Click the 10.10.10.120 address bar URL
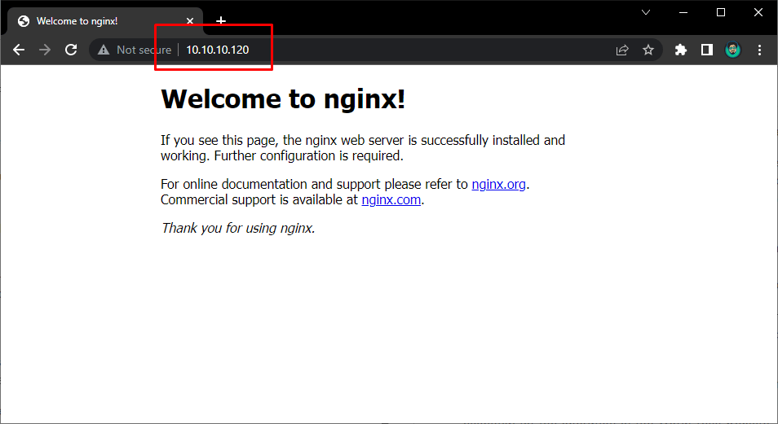 click(x=217, y=50)
